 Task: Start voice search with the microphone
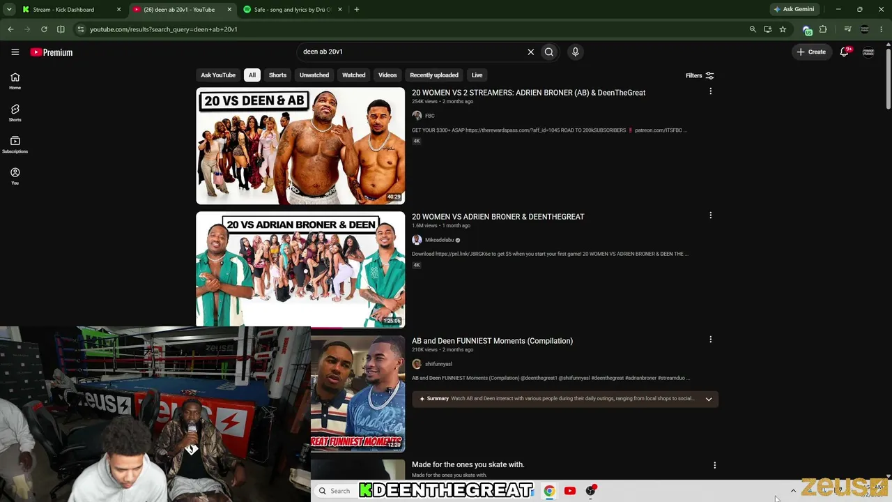(x=575, y=52)
